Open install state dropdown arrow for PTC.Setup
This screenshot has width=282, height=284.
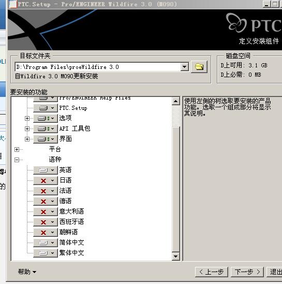click(52, 108)
